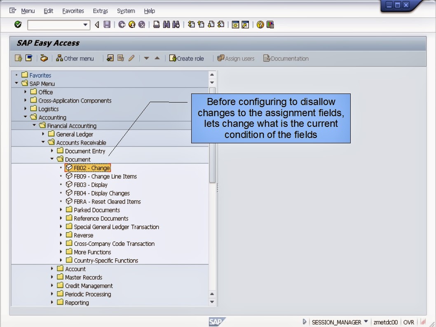436x327 pixels.
Task: Click the SAP Menu icon
Action: click(x=28, y=58)
